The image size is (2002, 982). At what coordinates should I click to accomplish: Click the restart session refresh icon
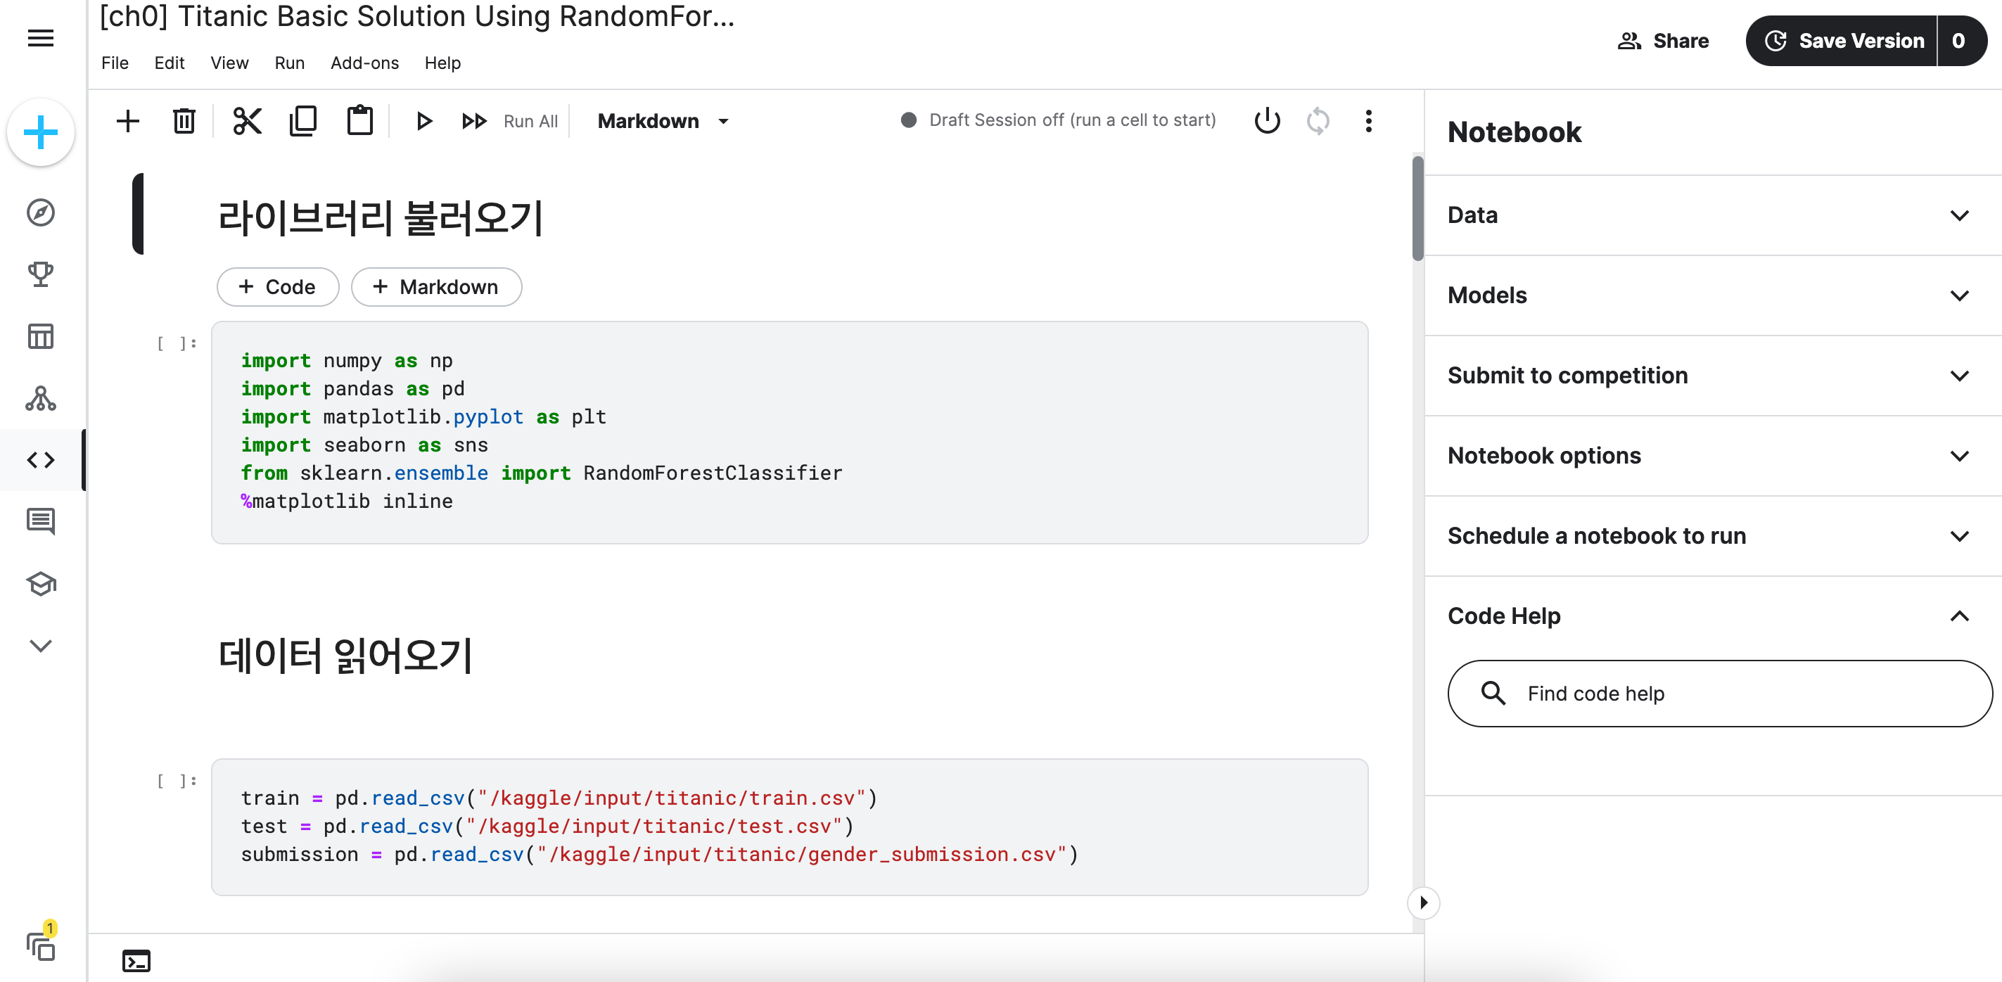coord(1318,121)
